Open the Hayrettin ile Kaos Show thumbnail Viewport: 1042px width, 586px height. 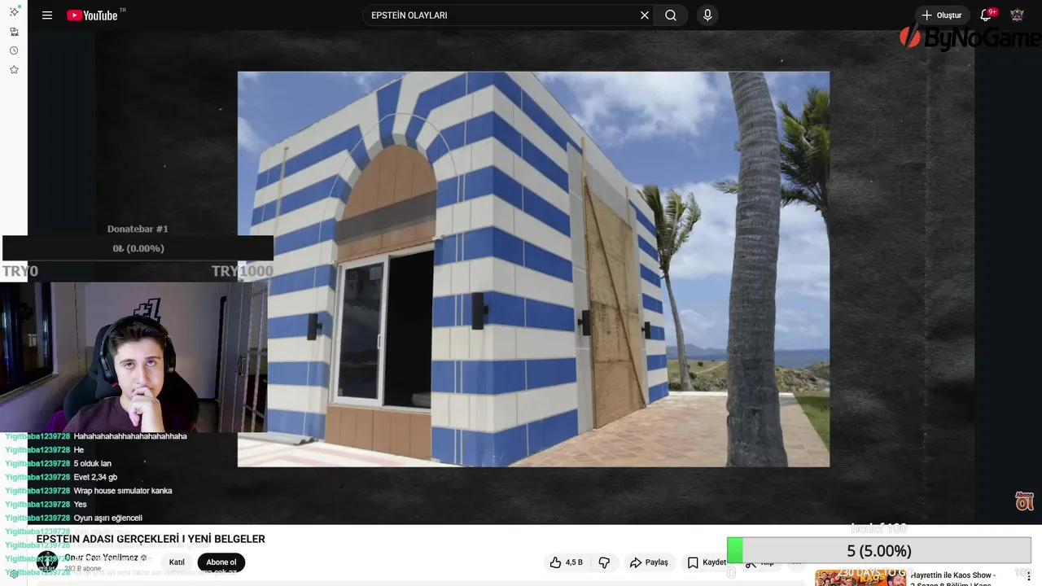click(x=860, y=578)
